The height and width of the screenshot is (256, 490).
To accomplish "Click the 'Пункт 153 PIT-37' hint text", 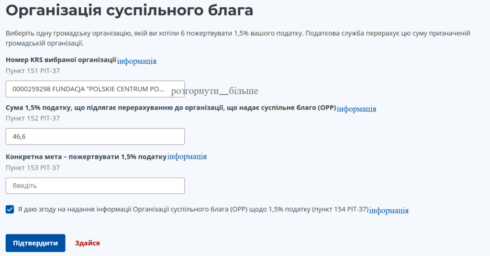I will [x=33, y=167].
